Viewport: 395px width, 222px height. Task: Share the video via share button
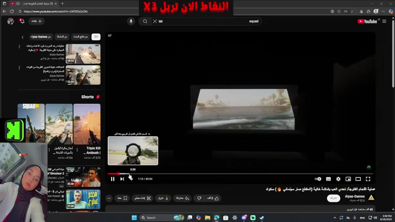tap(183, 198)
